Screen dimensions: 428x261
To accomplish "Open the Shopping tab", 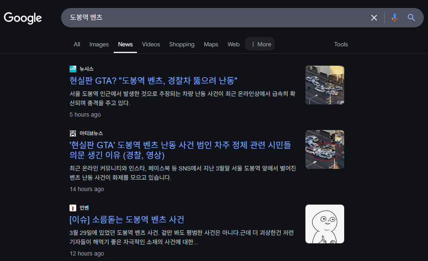I will pos(182,44).
